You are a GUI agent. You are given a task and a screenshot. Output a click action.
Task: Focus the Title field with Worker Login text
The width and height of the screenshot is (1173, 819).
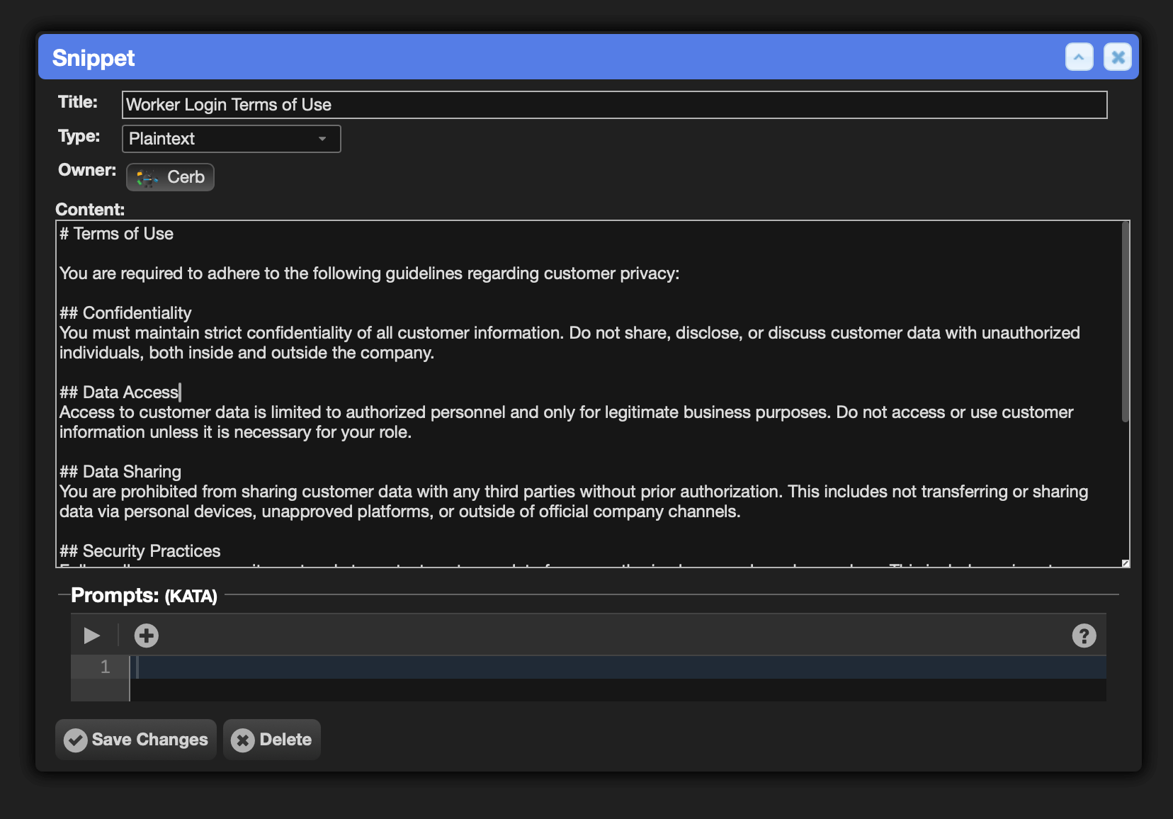613,105
